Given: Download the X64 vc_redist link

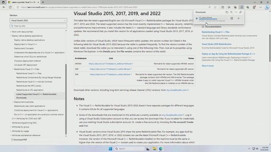Looking at the screenshot, I should pos(111,74).
